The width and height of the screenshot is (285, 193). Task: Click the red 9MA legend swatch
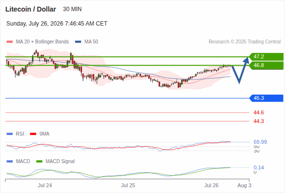click(x=33, y=134)
